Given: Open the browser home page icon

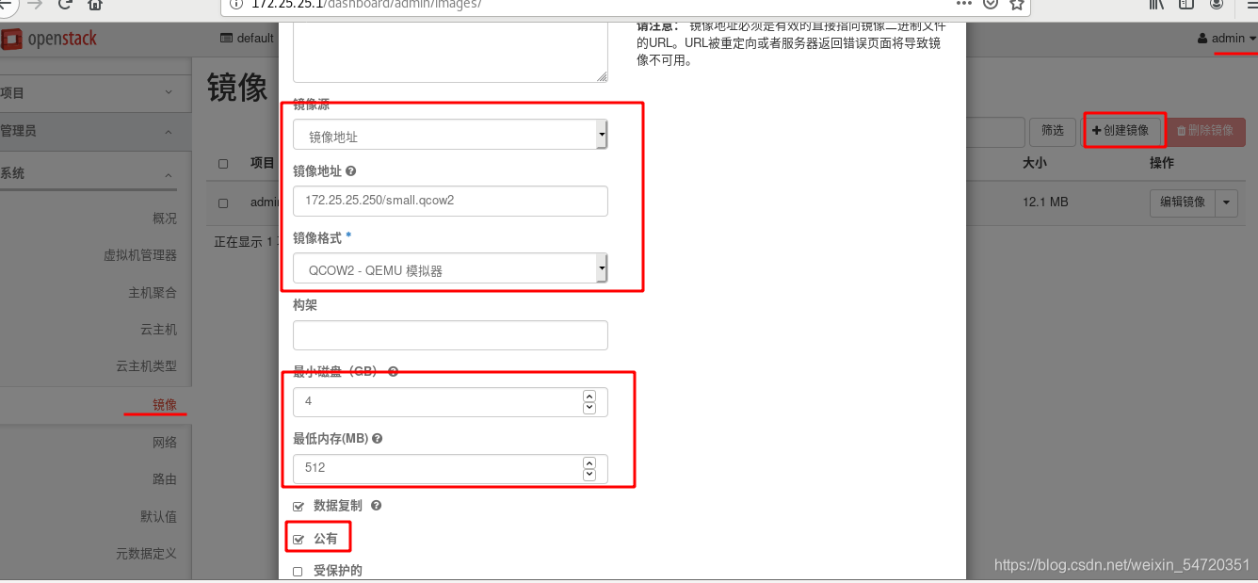Looking at the screenshot, I should (95, 5).
